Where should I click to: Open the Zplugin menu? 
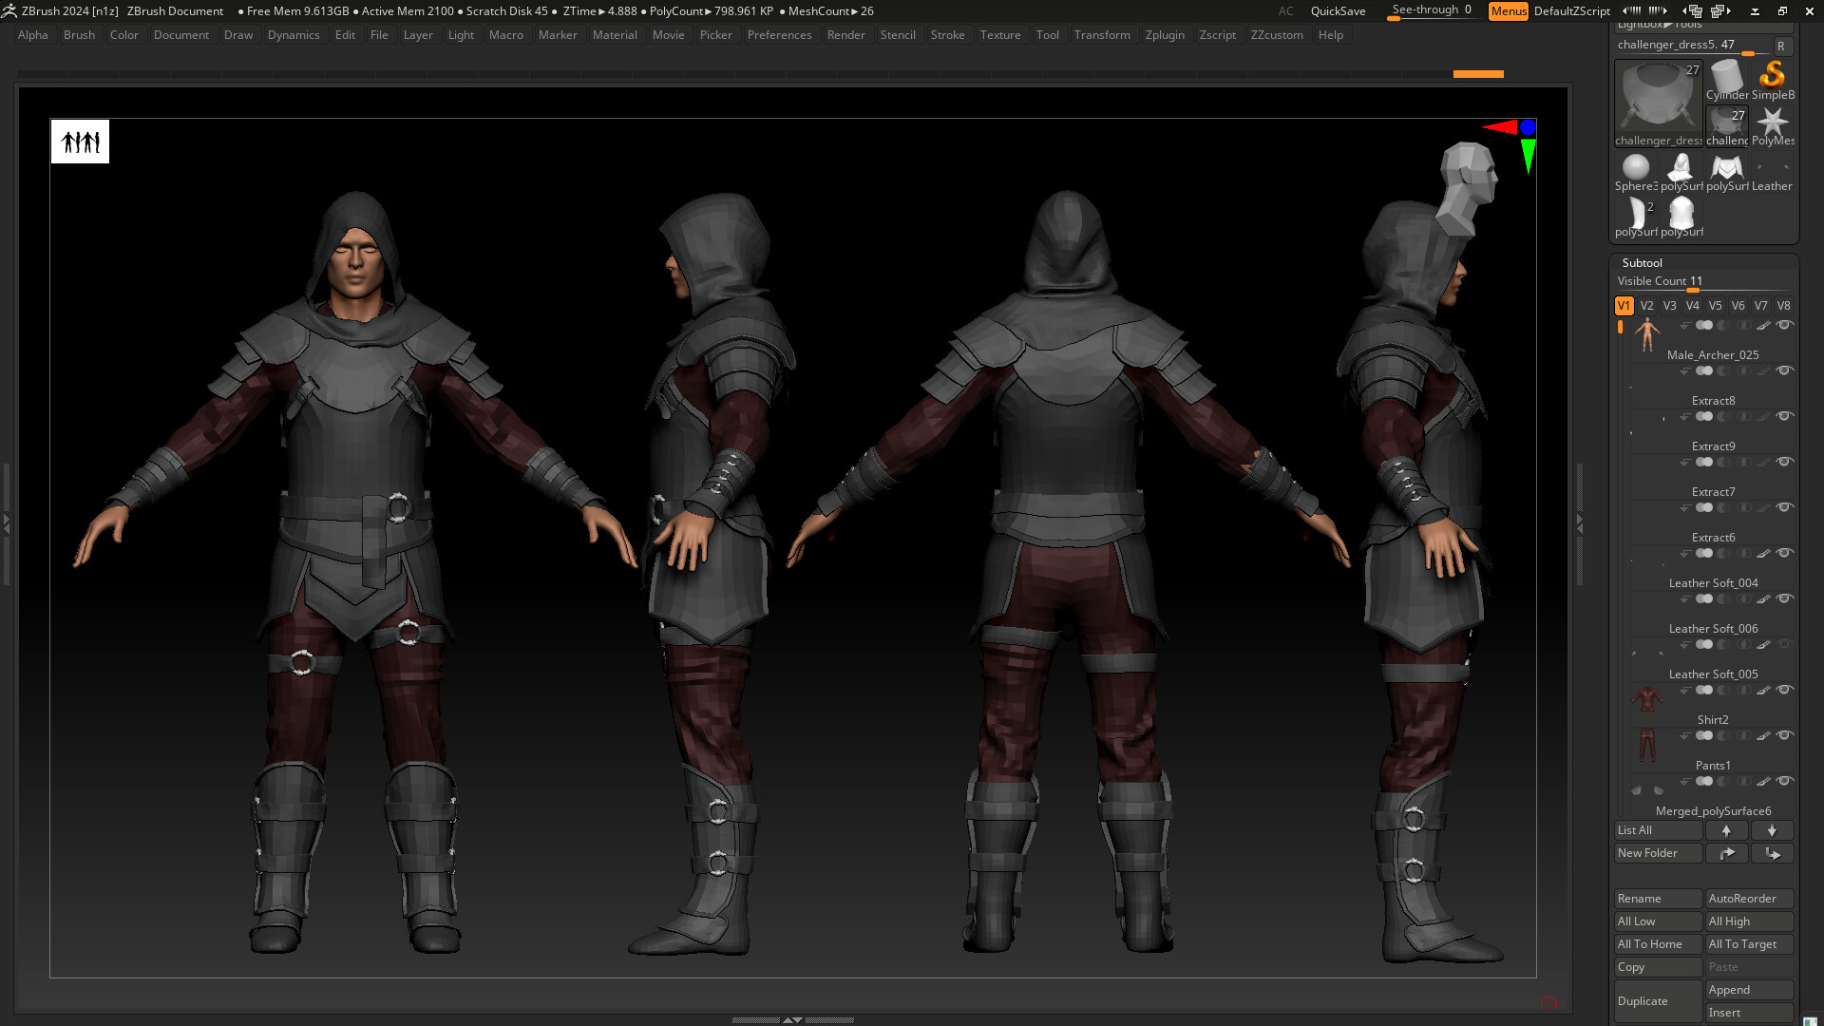1166,35
